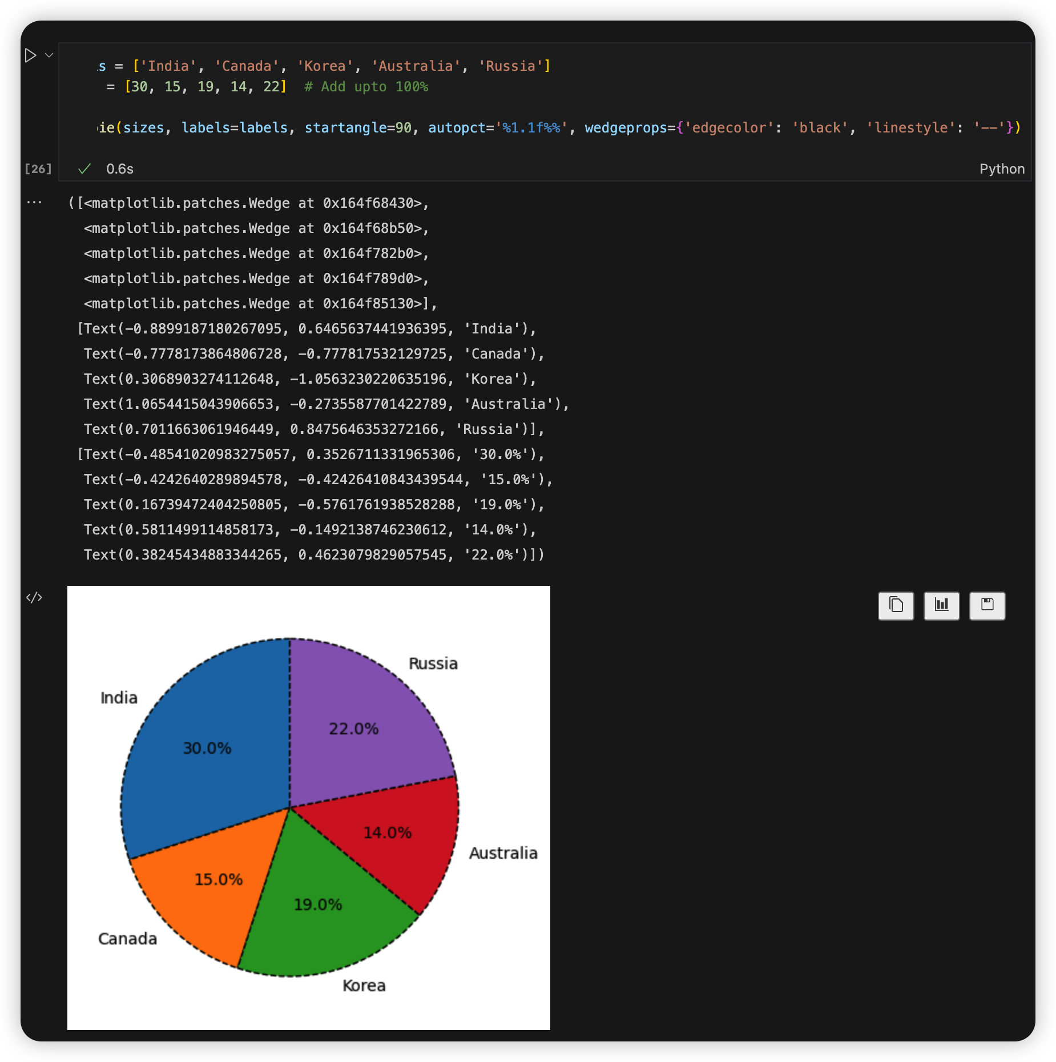Open the output more-actions ellipsis

pos(34,202)
